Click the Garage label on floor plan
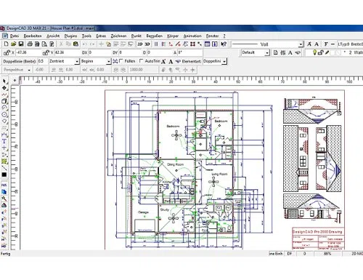The width and height of the screenshot is (363, 280). [143, 212]
